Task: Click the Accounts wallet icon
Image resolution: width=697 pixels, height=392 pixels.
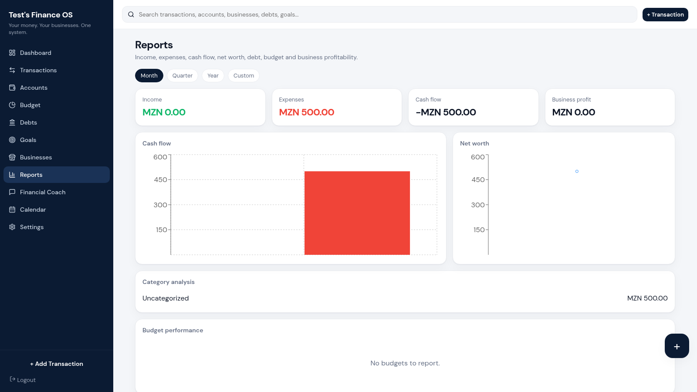Action: pos(12,88)
